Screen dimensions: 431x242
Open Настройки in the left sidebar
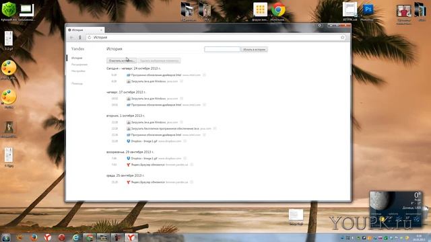pos(78,71)
